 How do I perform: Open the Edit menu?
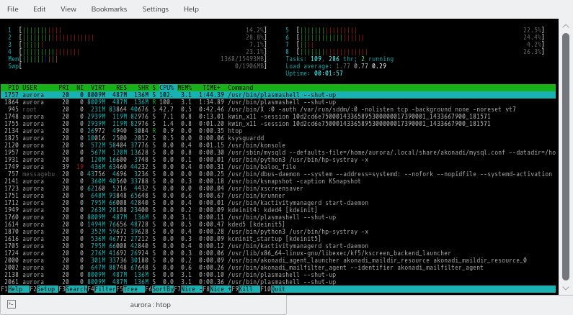(x=39, y=9)
